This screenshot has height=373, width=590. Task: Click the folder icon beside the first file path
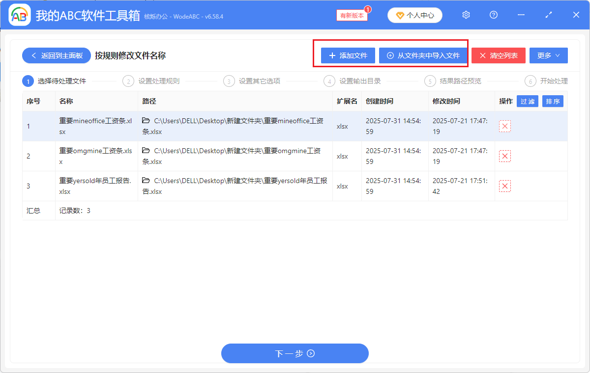click(x=146, y=120)
